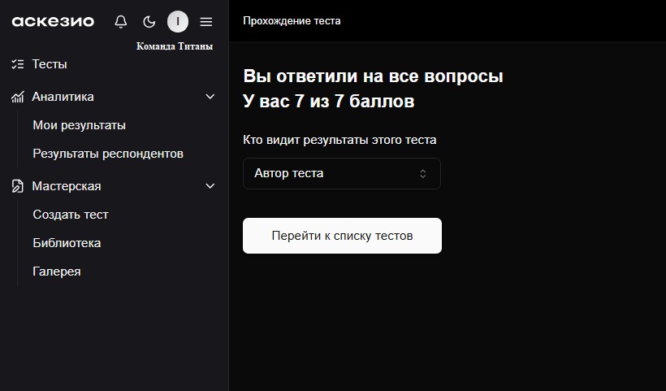Open the Галерея section
666x391 pixels.
56,272
